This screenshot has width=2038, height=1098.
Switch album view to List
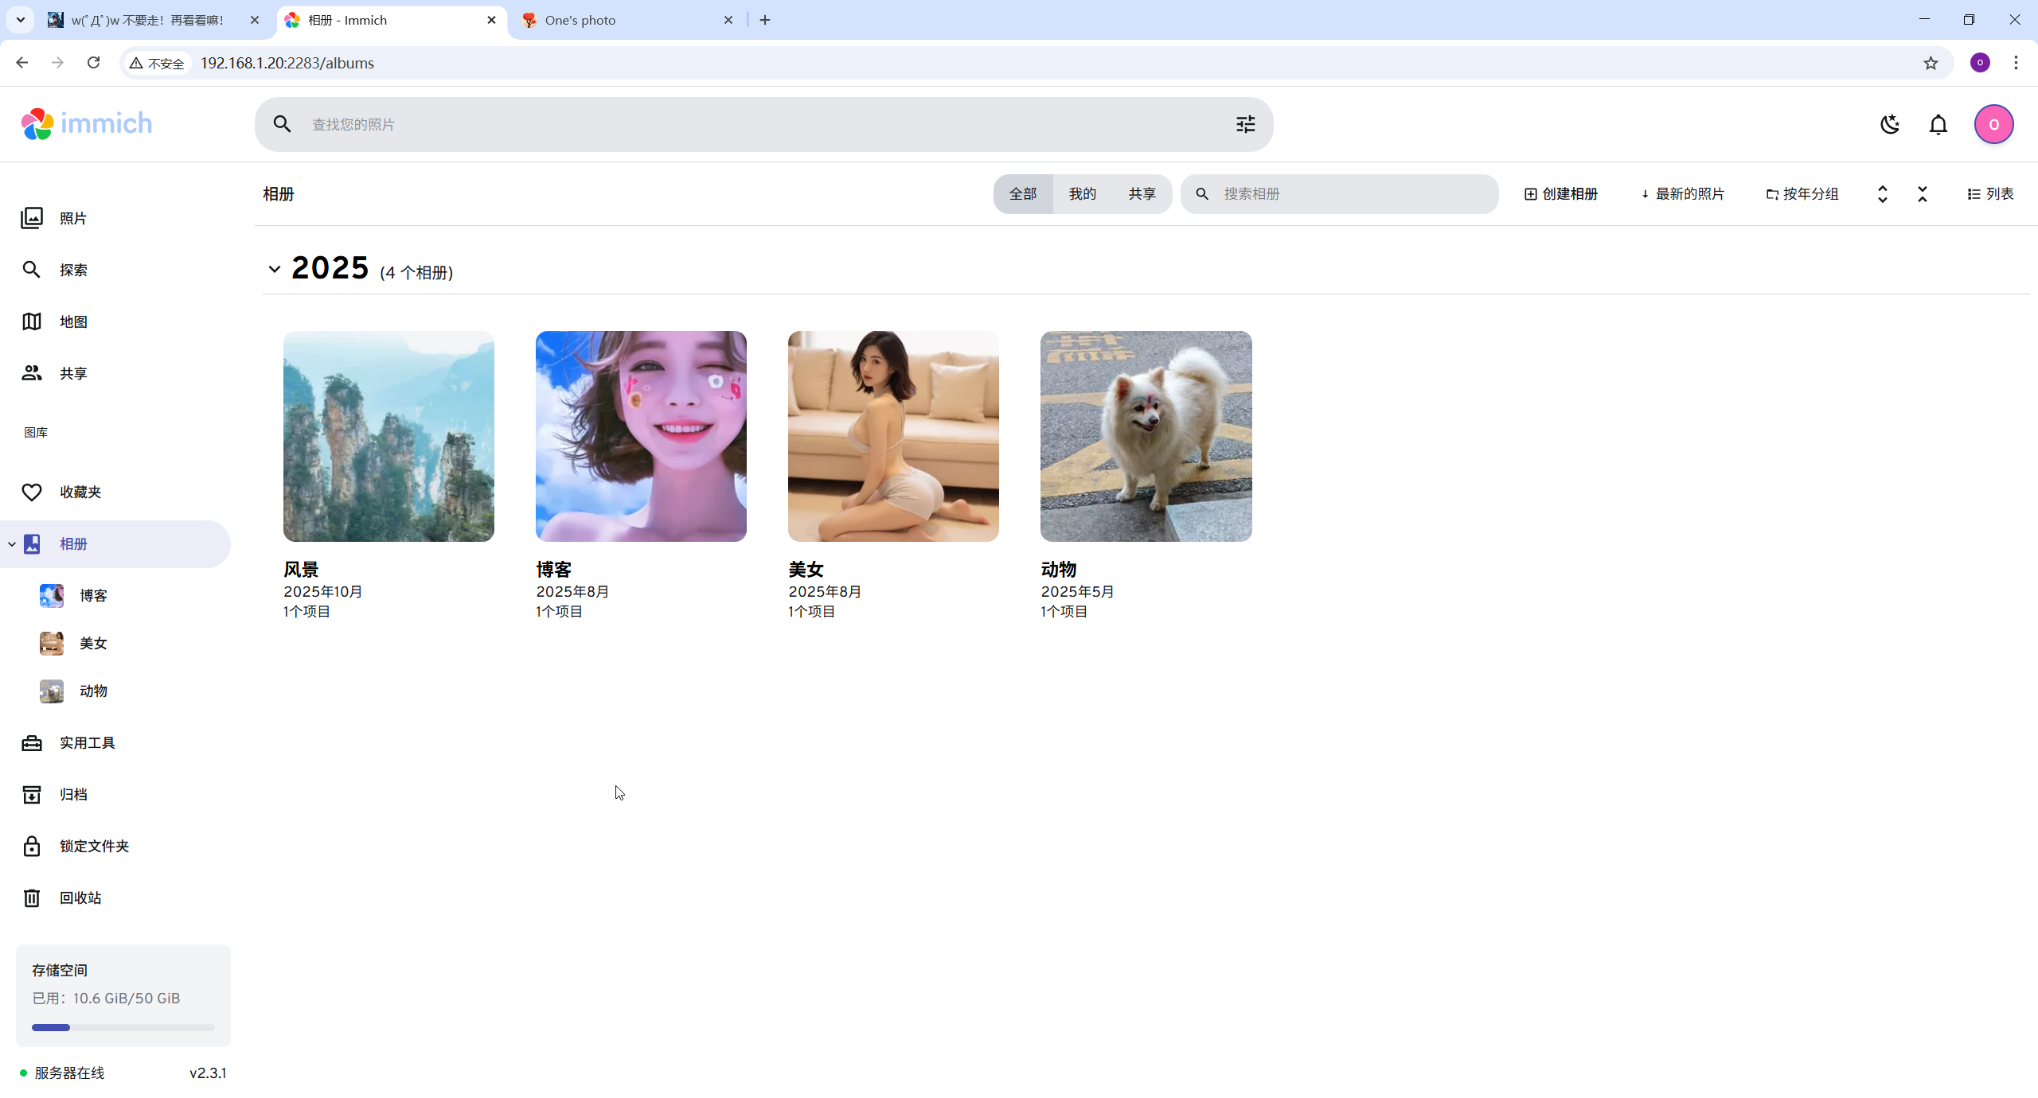(1989, 194)
